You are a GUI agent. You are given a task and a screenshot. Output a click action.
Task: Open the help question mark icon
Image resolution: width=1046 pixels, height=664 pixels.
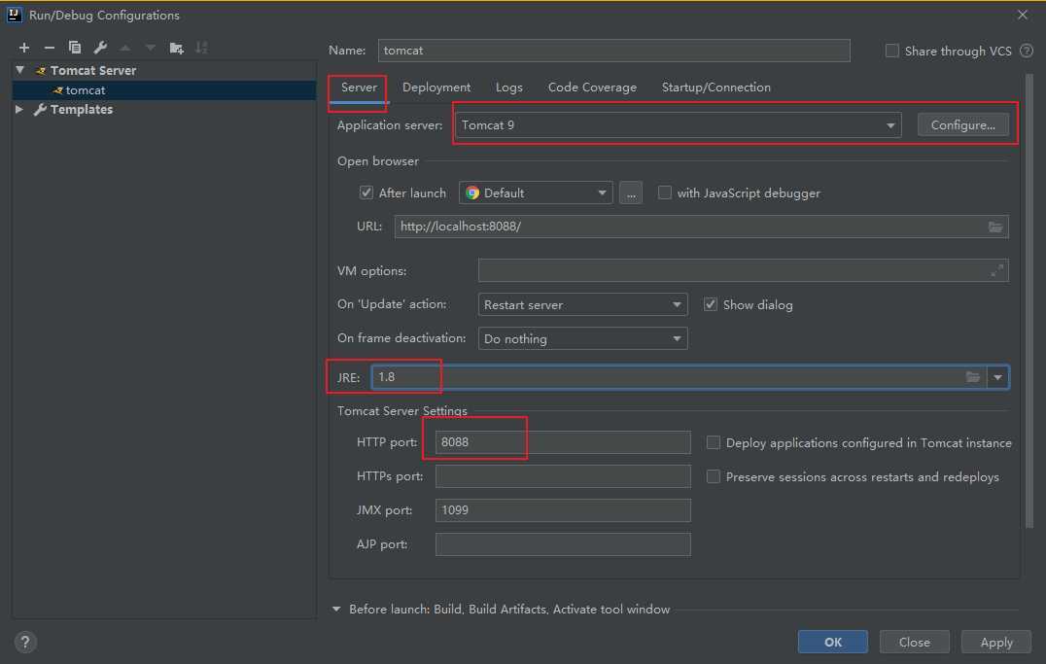click(25, 642)
